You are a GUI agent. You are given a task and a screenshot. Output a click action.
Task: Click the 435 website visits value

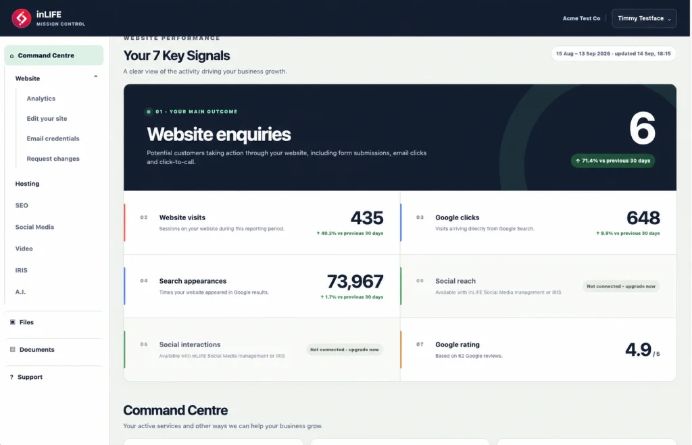pyautogui.click(x=367, y=218)
